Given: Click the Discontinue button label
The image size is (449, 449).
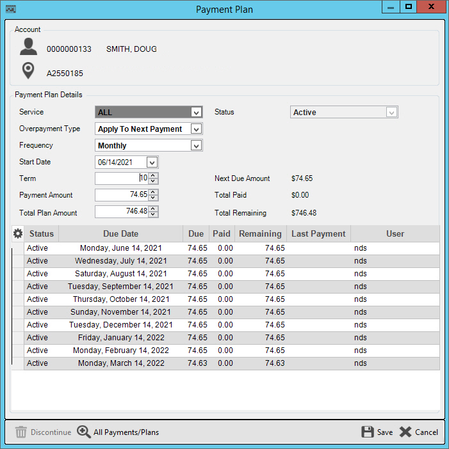Looking at the screenshot, I should click(x=51, y=432).
